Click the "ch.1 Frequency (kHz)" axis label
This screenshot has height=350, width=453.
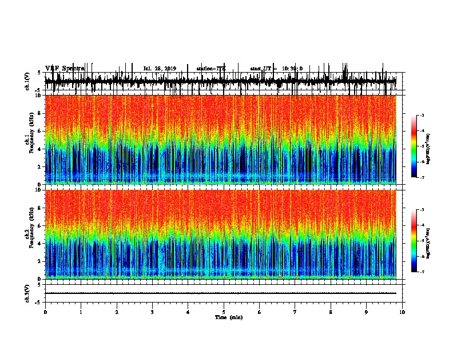30,133
